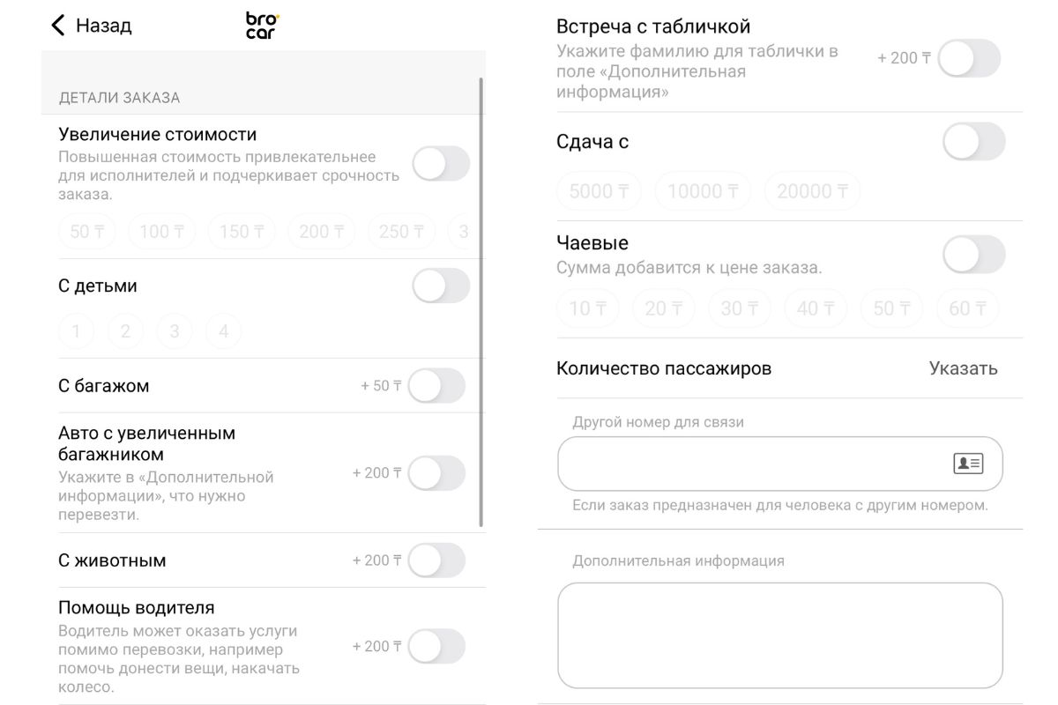Pick the 30 ₸ tip chip
This screenshot has height=705, width=1058.
739,308
